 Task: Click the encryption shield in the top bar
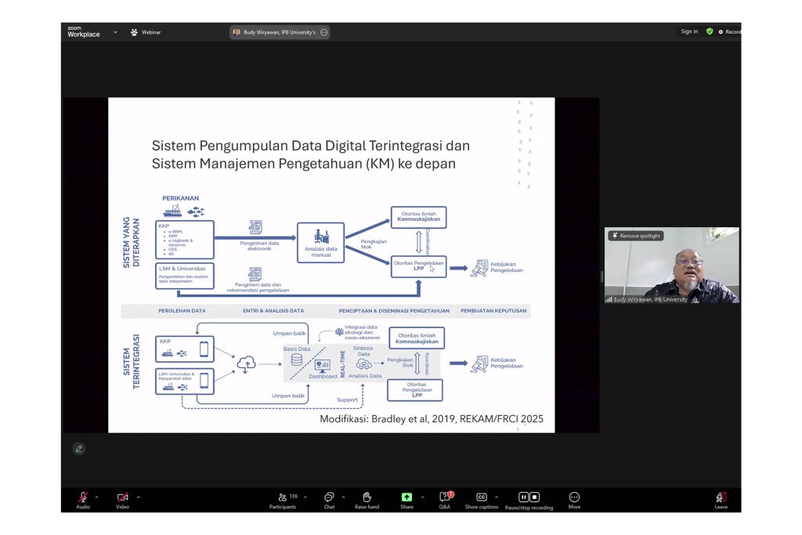click(x=709, y=31)
